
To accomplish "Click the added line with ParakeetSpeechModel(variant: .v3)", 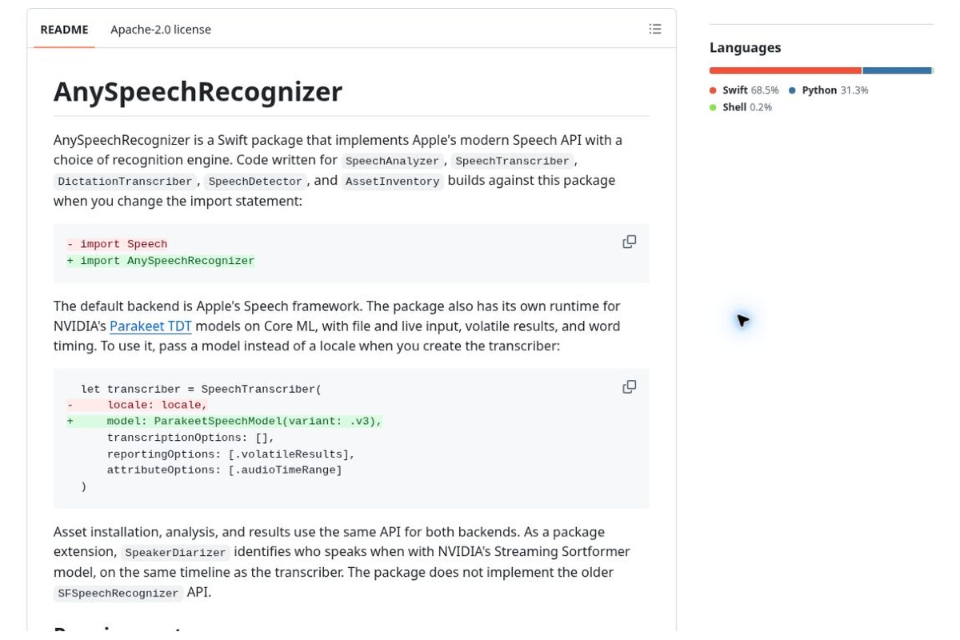I will click(225, 422).
